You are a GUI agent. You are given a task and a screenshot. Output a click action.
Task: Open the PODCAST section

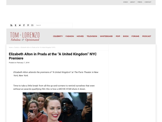click(x=147, y=36)
